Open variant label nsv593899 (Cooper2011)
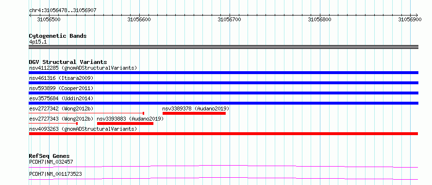This screenshot has height=185, width=432. (x=61, y=88)
